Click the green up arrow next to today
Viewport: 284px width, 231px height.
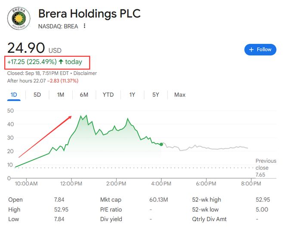click(x=61, y=62)
